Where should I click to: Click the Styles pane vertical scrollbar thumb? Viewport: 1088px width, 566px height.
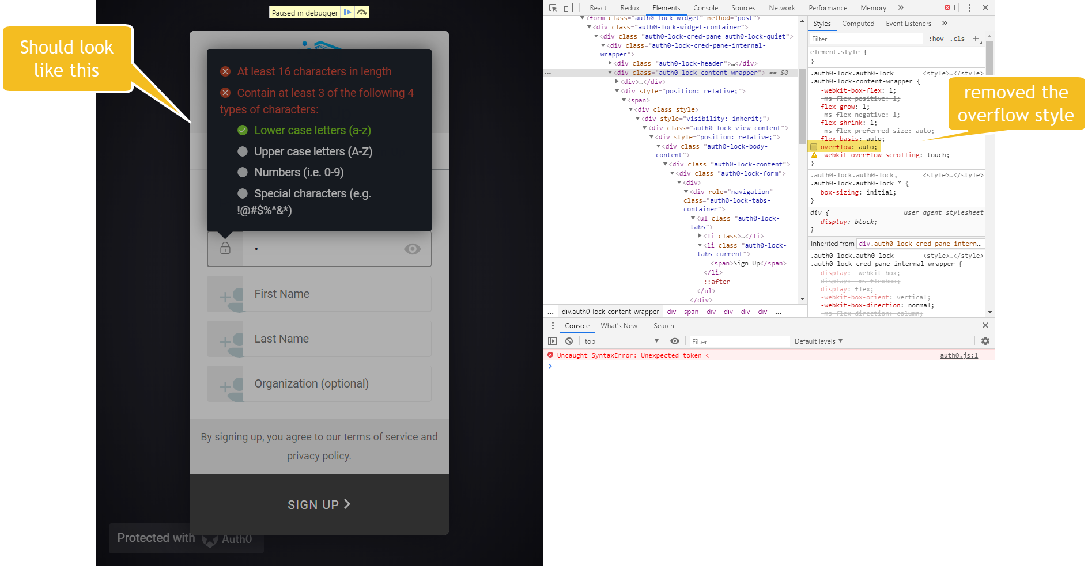[989, 58]
